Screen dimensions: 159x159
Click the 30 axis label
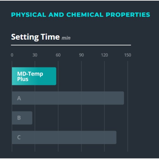pos(35,55)
